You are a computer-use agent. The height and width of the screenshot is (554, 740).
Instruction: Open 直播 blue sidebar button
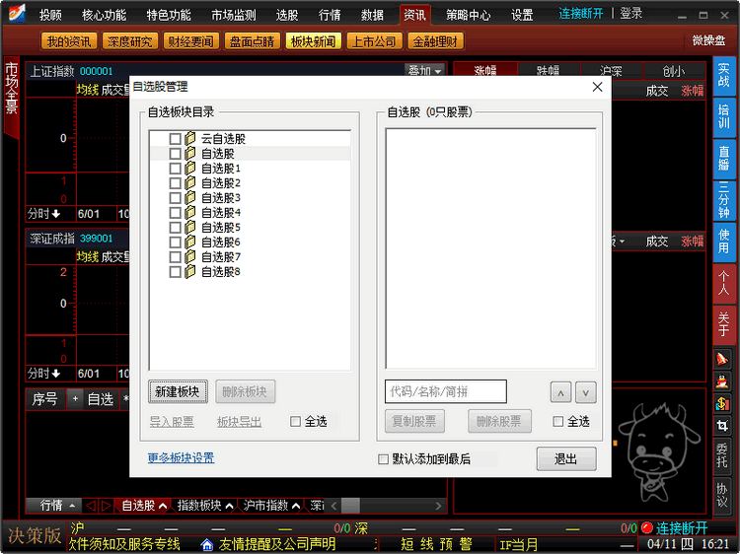723,159
